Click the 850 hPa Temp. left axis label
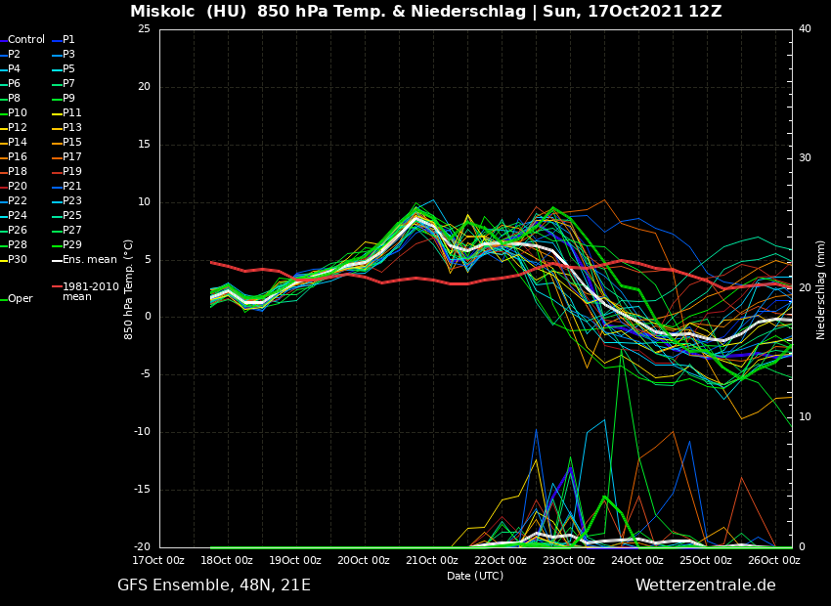This screenshot has width=831, height=606. click(129, 289)
